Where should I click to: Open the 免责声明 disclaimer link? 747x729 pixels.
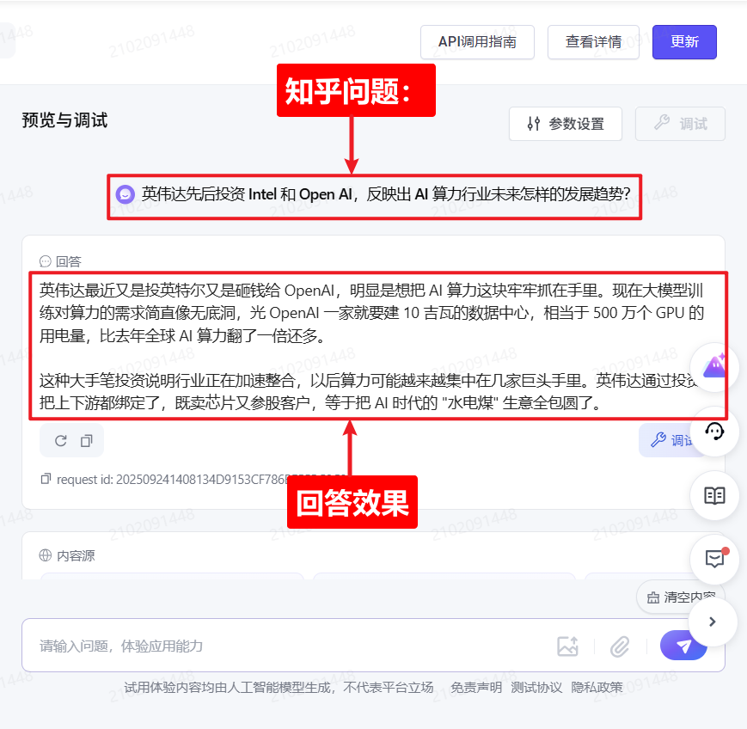click(476, 687)
